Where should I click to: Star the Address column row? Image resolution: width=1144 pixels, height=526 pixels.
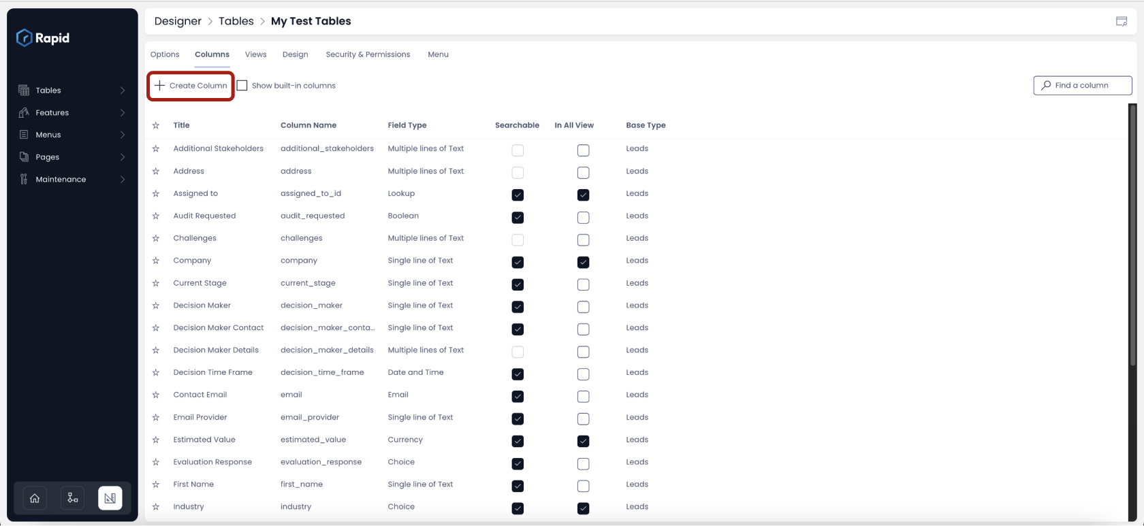(x=156, y=171)
